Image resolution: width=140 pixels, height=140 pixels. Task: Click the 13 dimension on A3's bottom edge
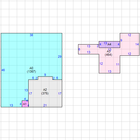coord(109,71)
